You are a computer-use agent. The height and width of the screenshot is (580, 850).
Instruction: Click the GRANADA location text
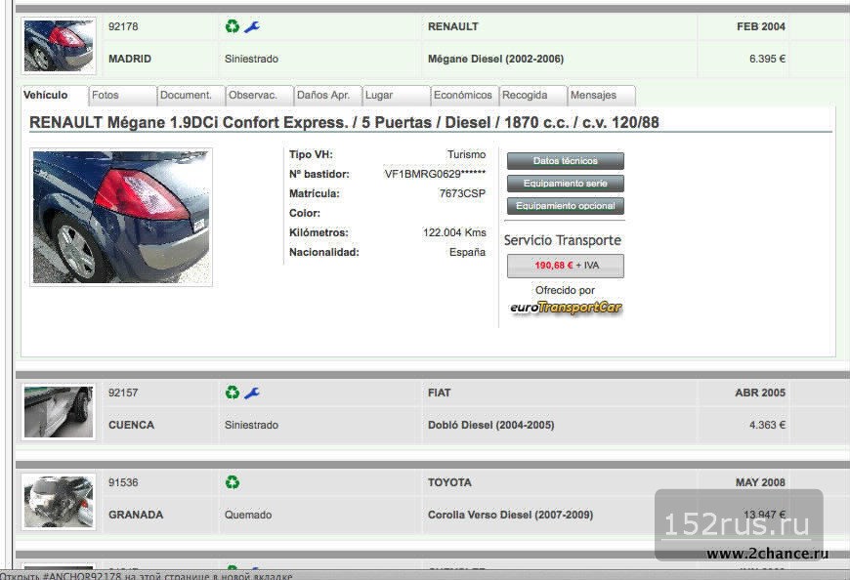click(136, 515)
